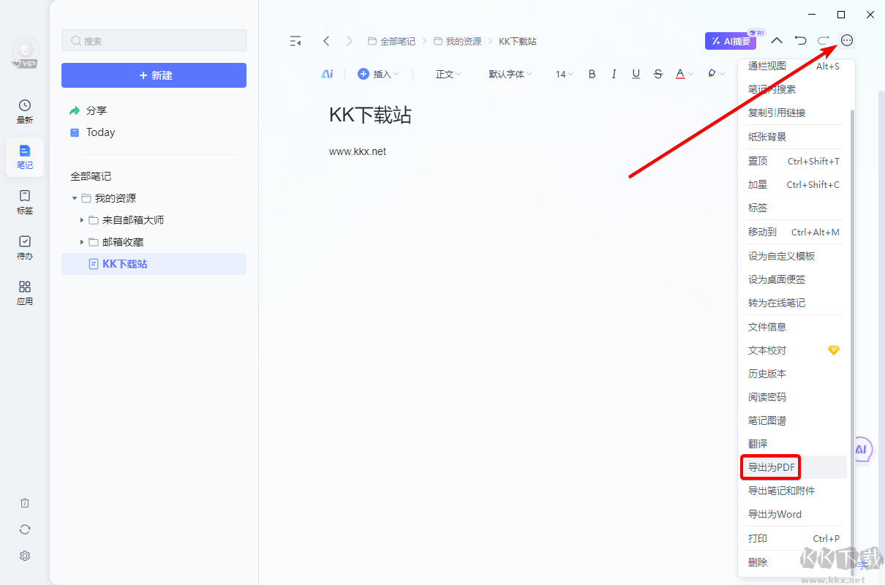Click the AI摘要 button
Viewport: 885px width, 585px height.
[x=731, y=41]
